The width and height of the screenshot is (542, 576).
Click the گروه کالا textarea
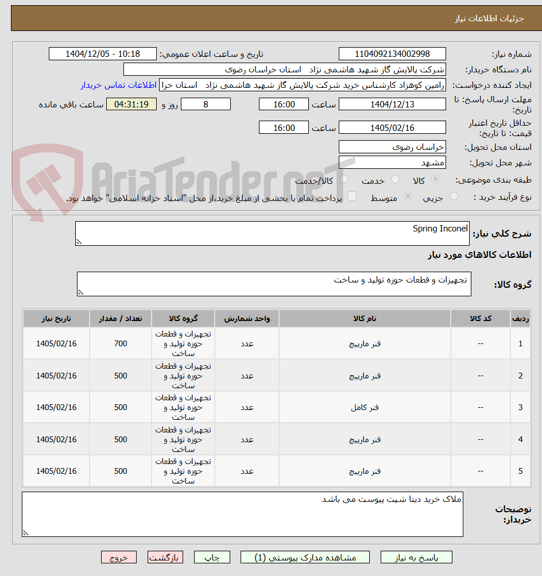tap(274, 284)
